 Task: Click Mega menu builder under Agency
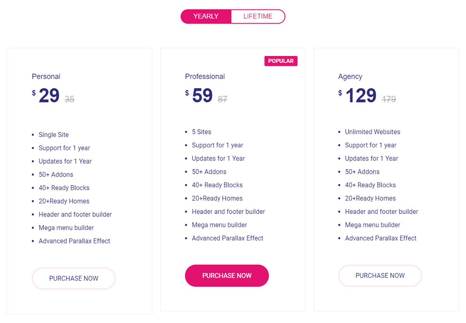372,225
